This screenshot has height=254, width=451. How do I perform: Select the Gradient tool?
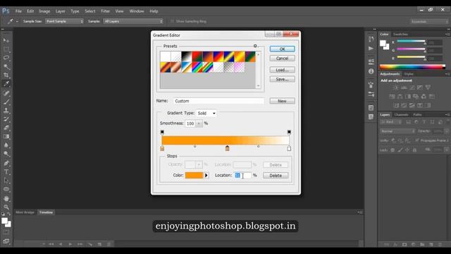coord(6,136)
